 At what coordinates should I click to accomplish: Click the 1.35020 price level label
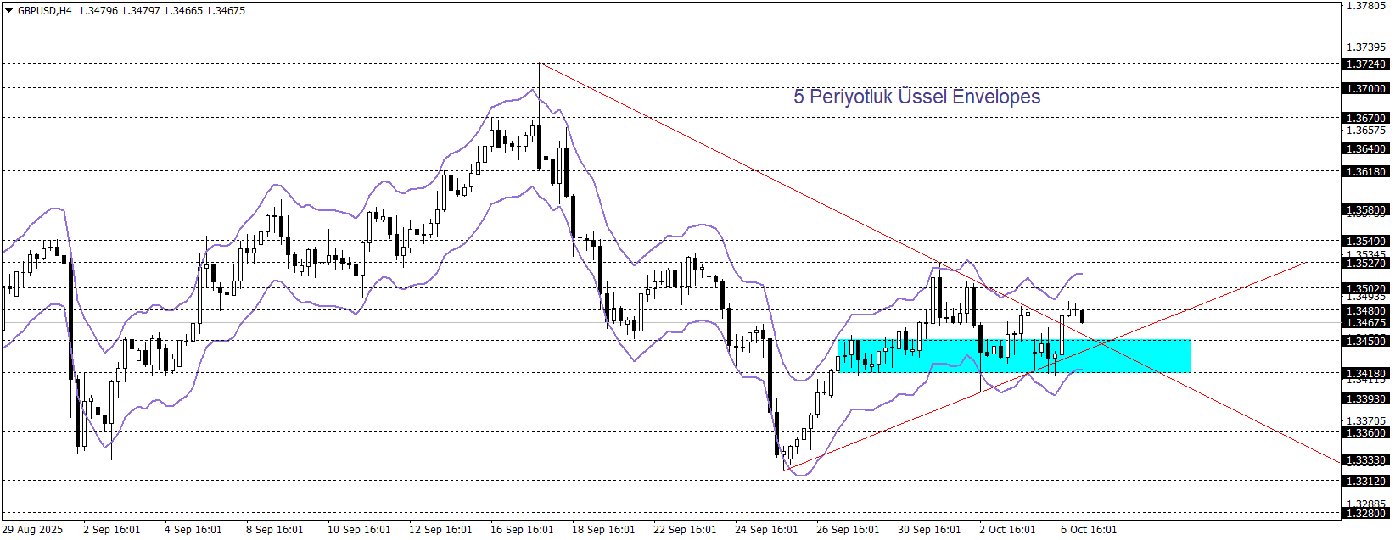point(1365,289)
